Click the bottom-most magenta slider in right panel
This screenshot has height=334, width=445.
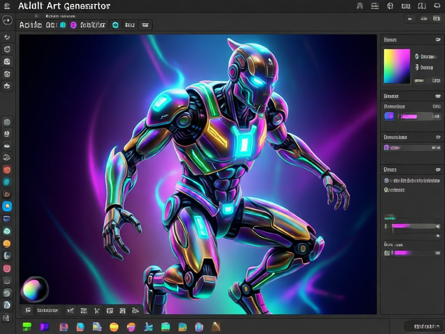click(416, 253)
